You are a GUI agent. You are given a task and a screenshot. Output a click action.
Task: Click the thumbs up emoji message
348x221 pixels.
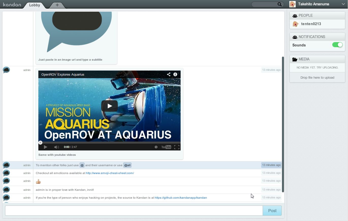[x=38, y=181]
